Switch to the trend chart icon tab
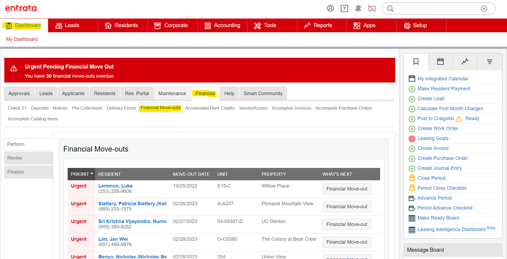The height and width of the screenshot is (259, 507). [465, 62]
